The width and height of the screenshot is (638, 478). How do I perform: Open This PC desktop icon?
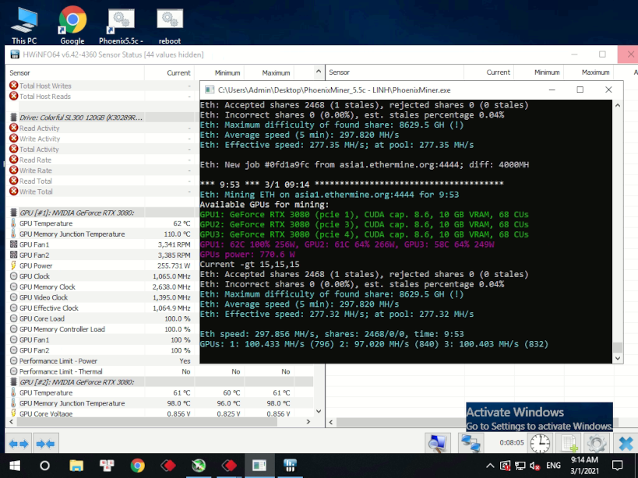(24, 24)
